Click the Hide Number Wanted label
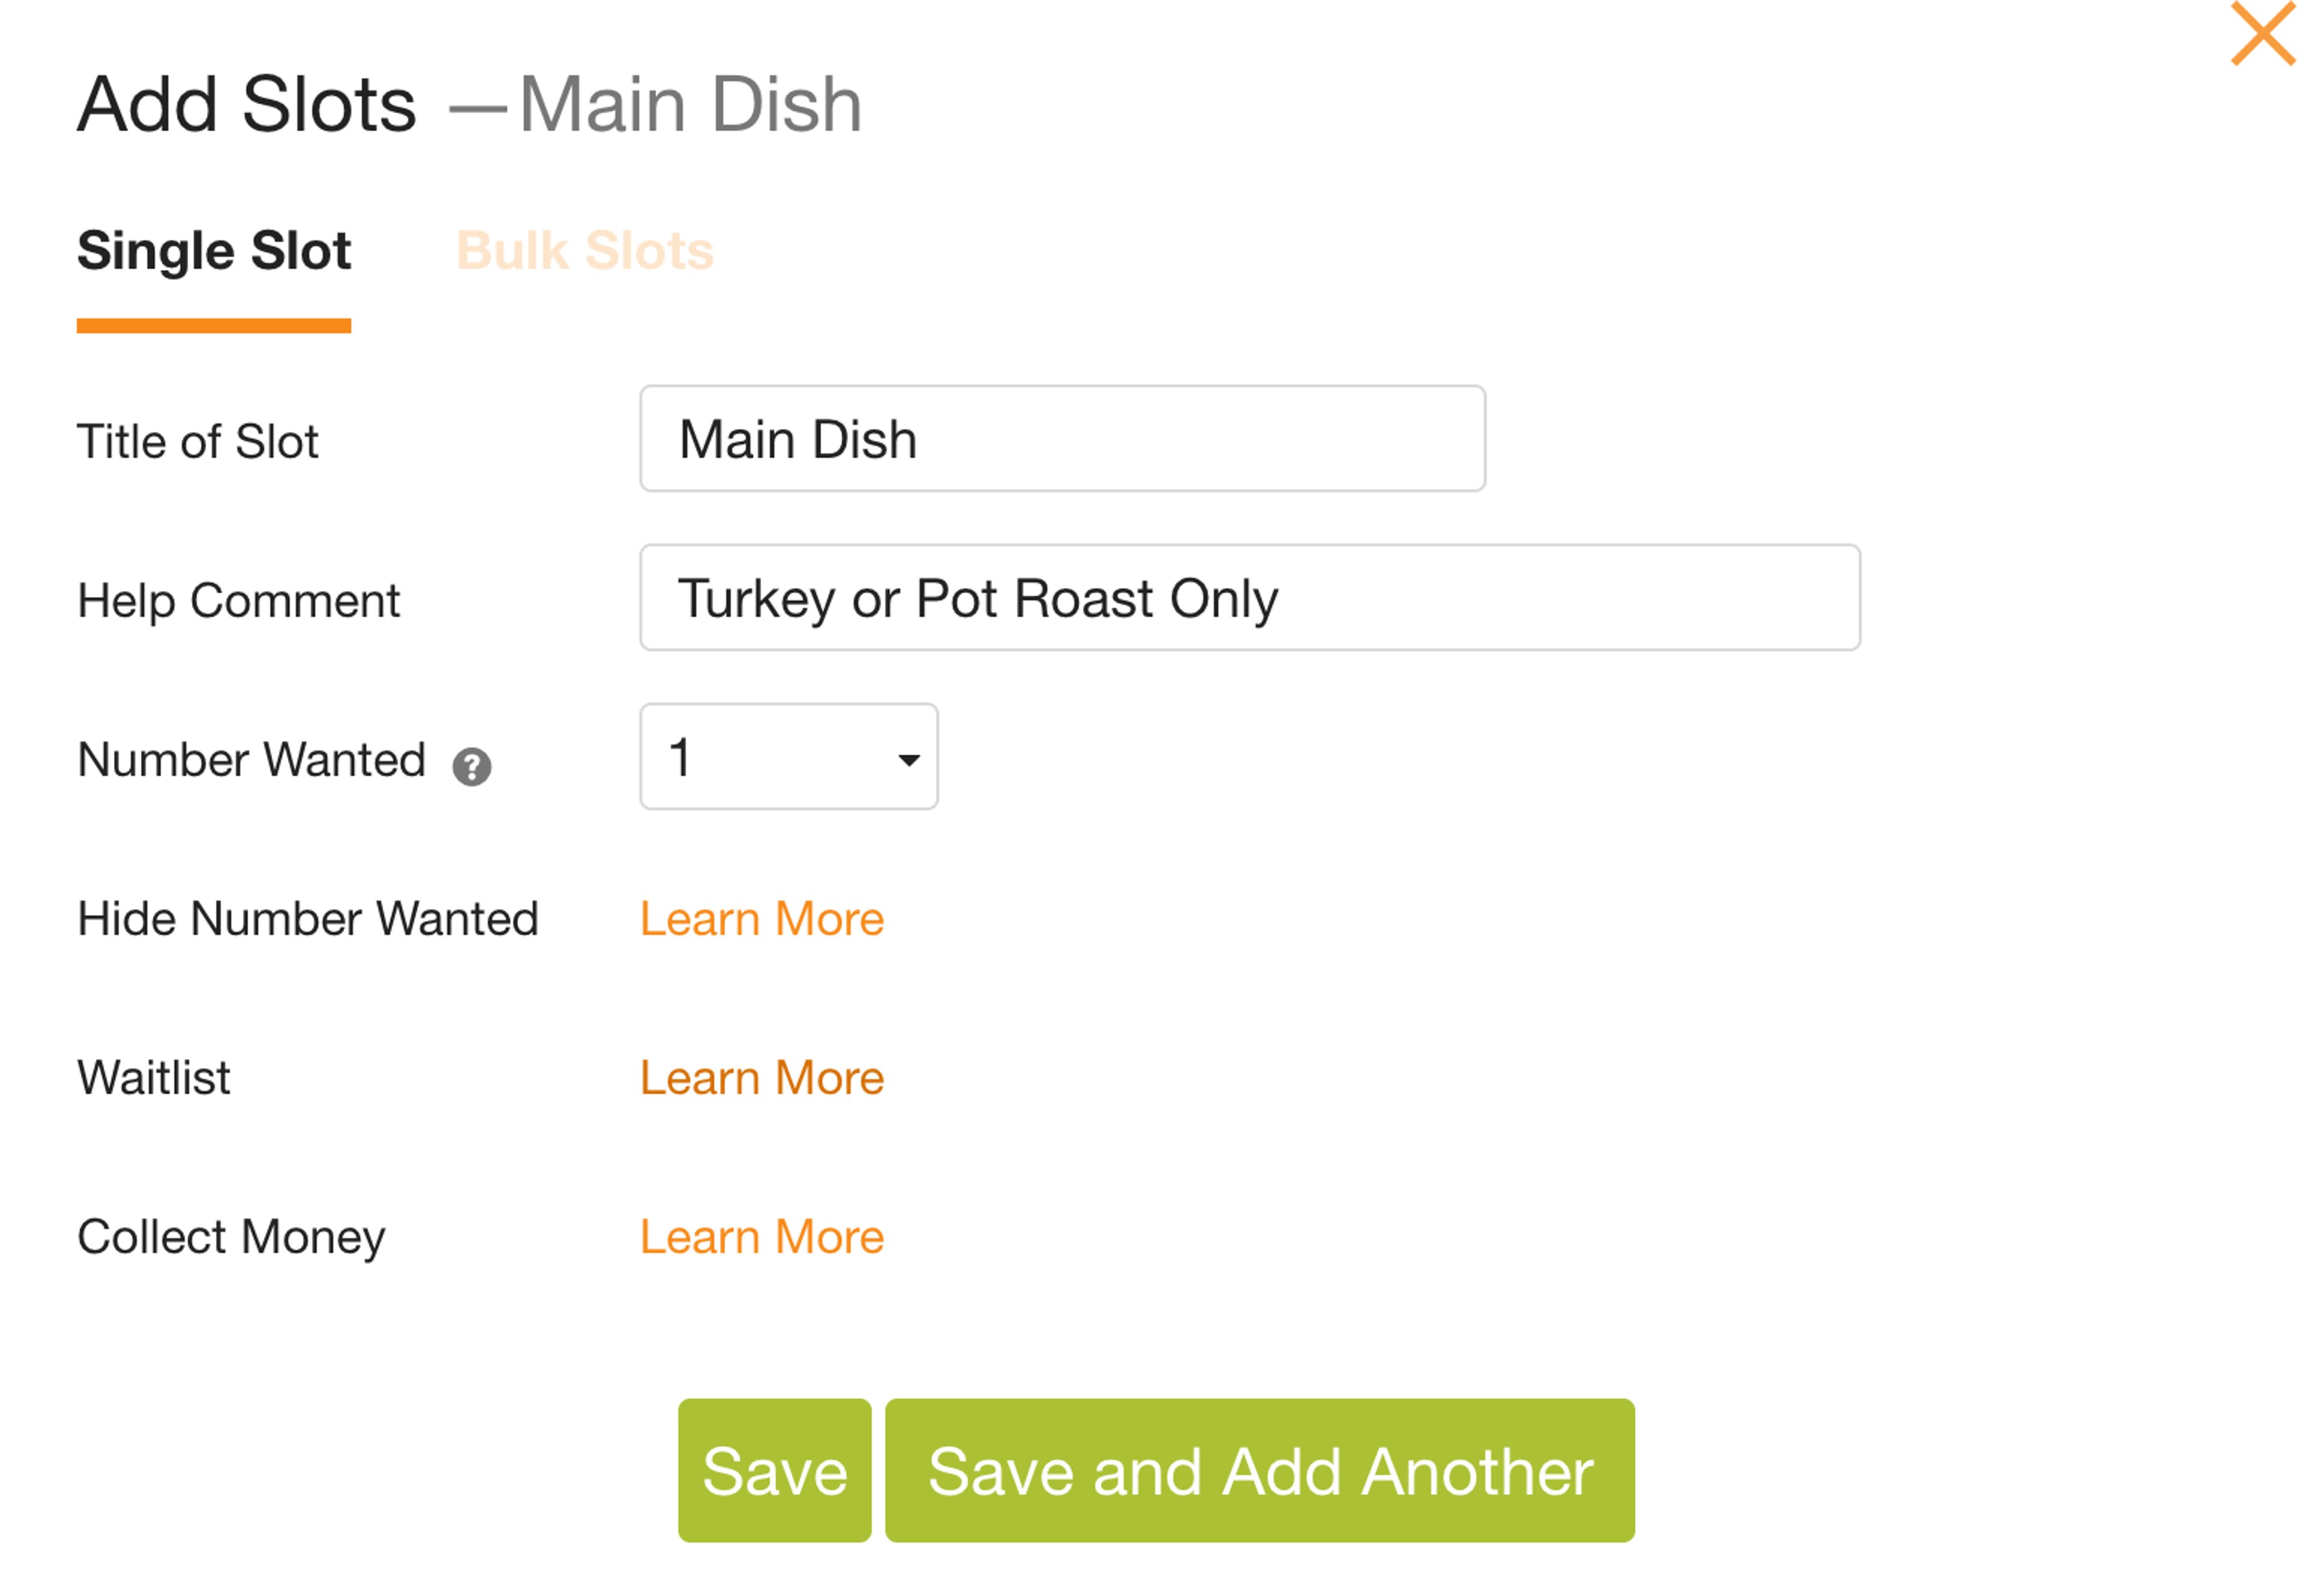This screenshot has width=2301, height=1596. pos(308,919)
